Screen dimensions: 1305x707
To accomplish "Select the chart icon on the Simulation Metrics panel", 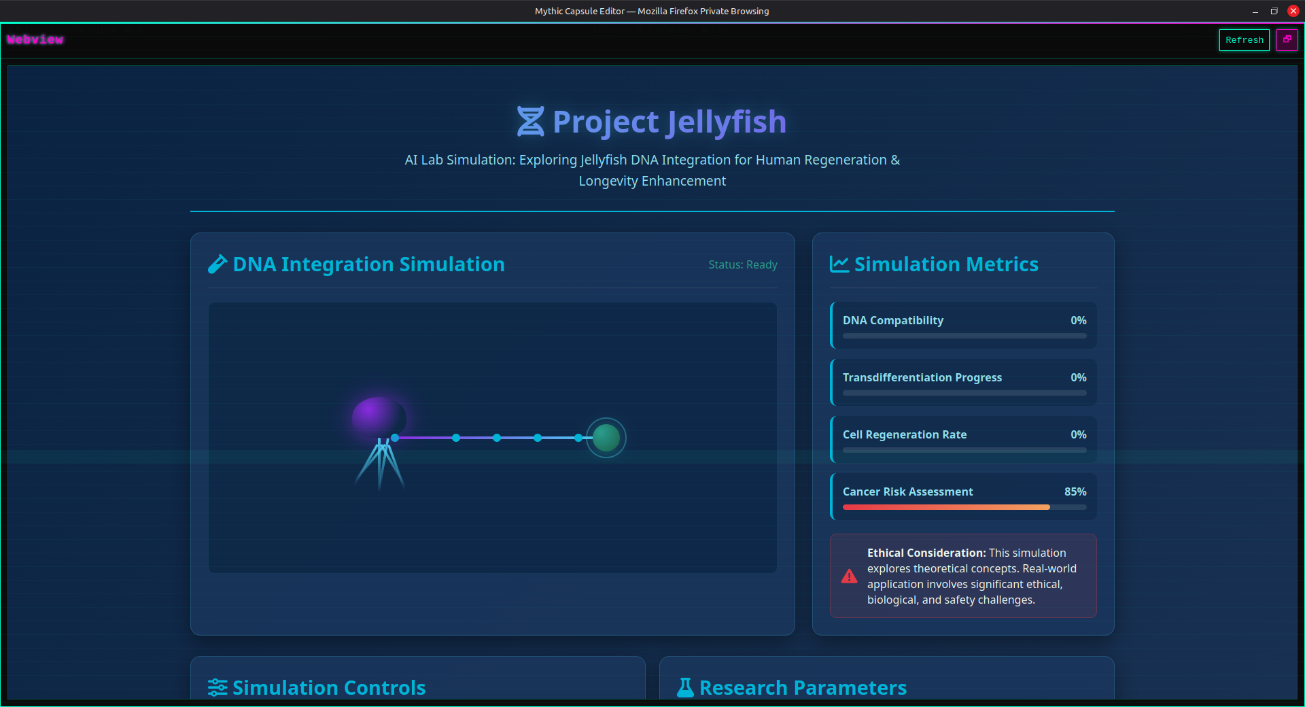I will coord(839,264).
